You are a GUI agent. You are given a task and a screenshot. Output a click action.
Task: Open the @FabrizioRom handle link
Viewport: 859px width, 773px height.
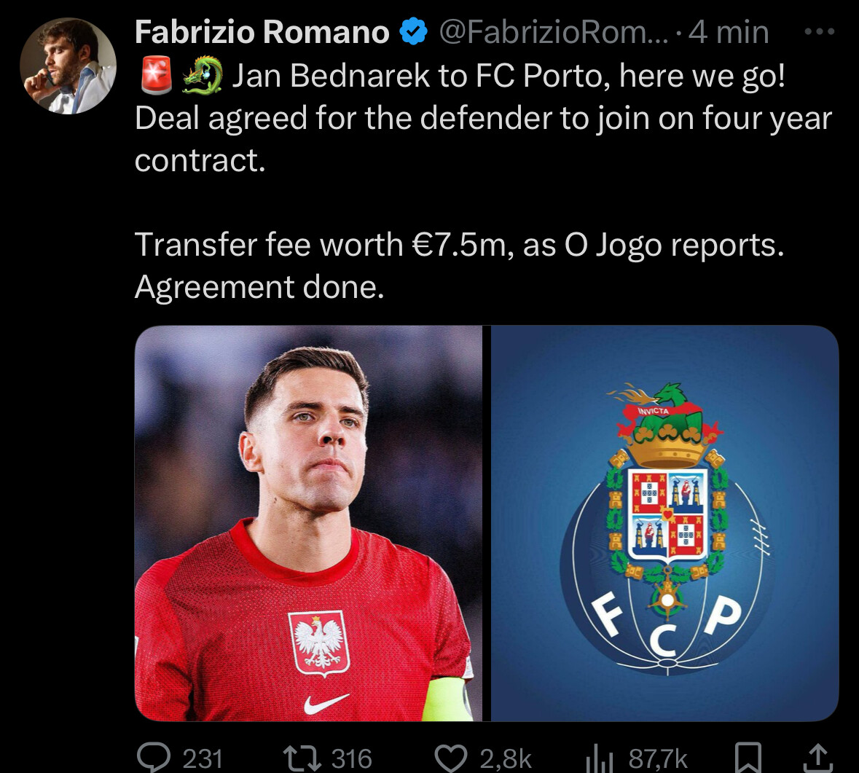click(554, 32)
